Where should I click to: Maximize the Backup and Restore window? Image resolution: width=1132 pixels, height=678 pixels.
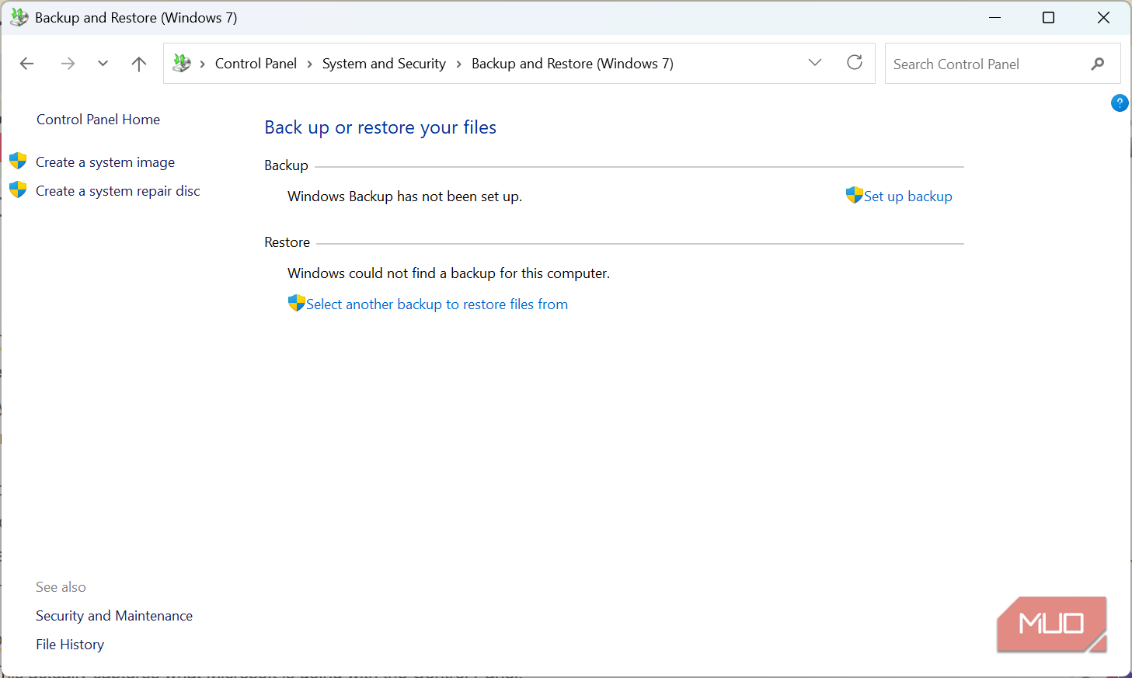1049,17
